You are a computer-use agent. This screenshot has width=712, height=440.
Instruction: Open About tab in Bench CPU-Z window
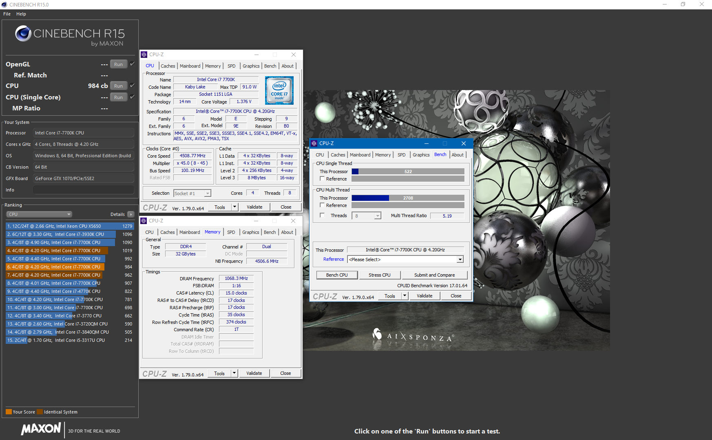(x=458, y=155)
